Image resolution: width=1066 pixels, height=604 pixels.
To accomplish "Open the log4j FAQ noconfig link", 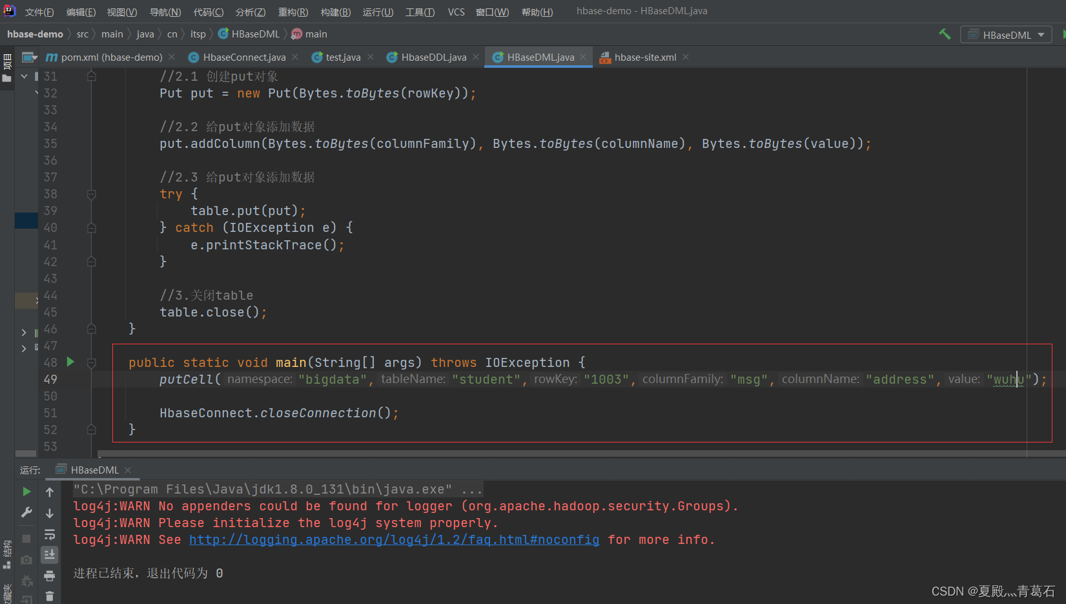I will (394, 539).
